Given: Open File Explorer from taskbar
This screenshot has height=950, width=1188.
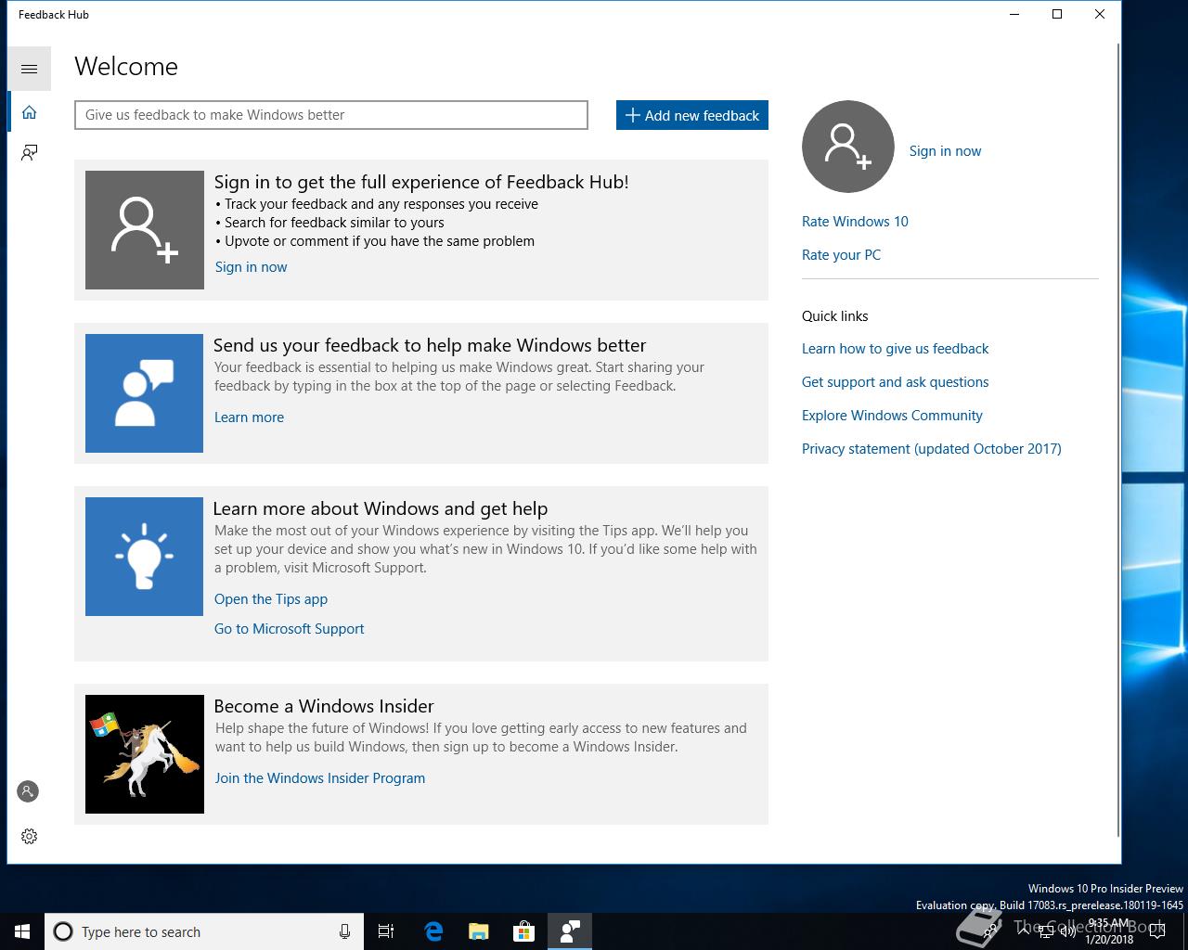Looking at the screenshot, I should tap(479, 931).
